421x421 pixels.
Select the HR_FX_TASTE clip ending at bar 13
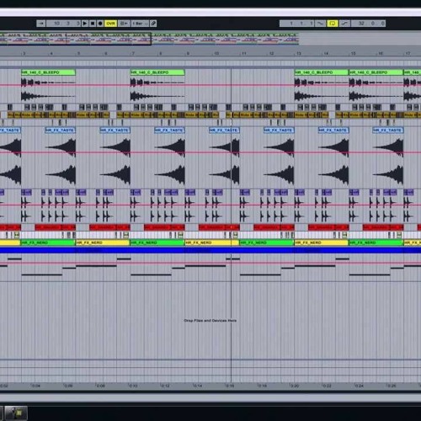[279, 131]
